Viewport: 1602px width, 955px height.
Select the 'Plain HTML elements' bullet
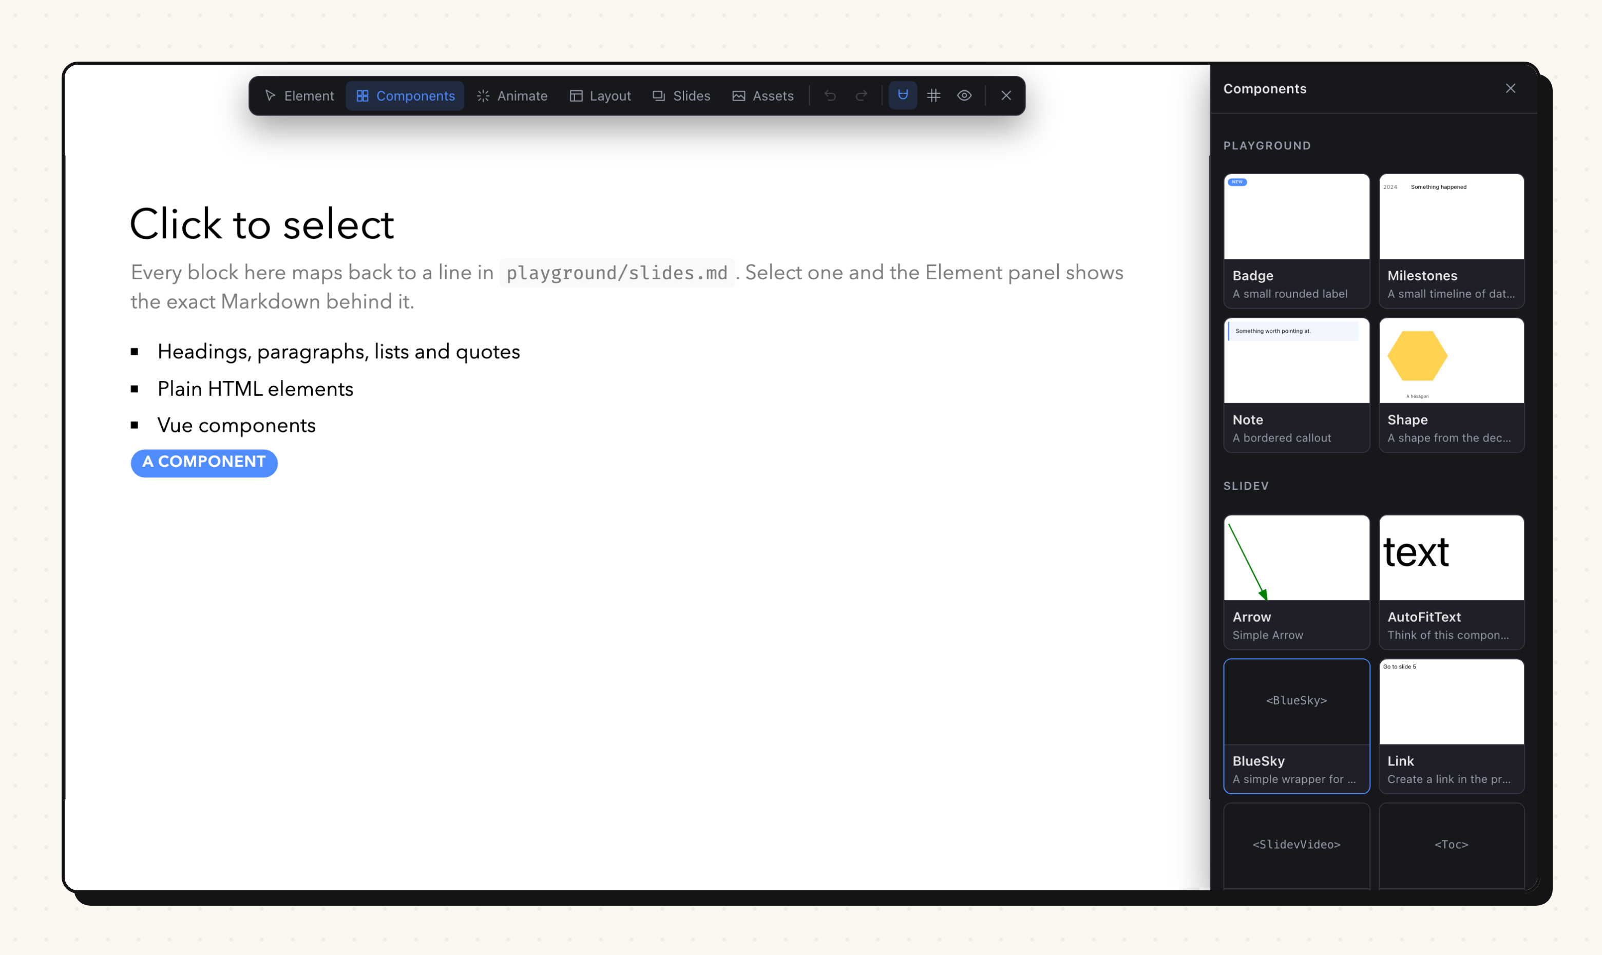pos(255,389)
